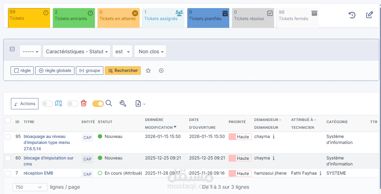Open ticket 'blocage d'imputation sur cms'

pos(49,161)
